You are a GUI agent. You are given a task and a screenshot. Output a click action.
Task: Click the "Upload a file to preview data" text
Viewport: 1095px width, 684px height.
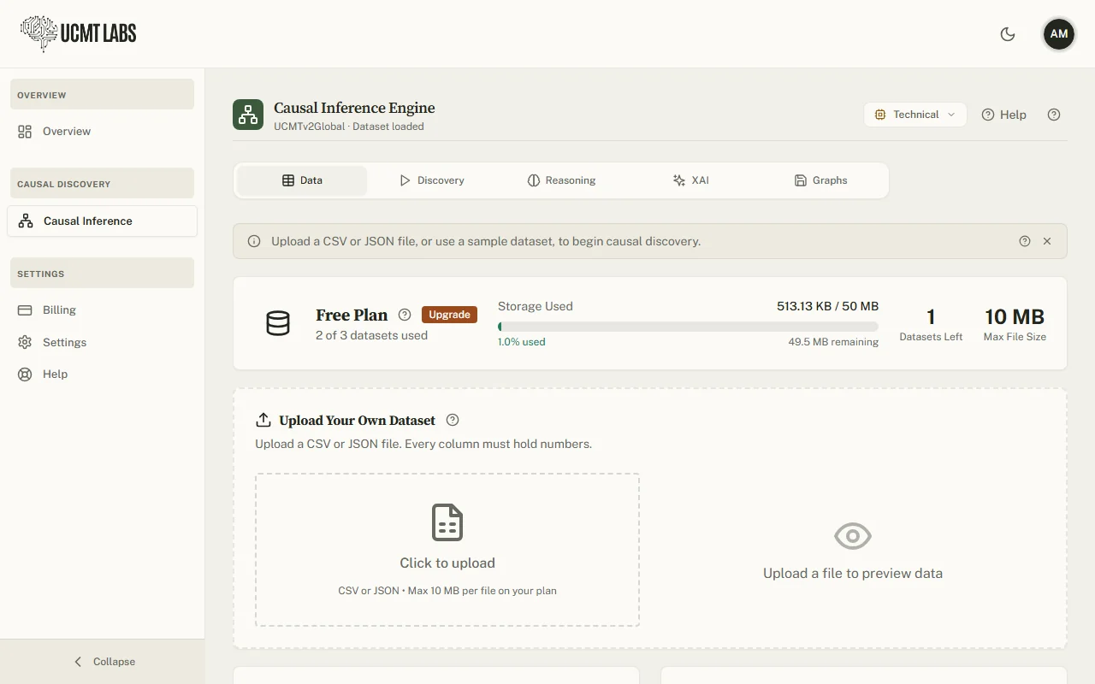(x=853, y=574)
